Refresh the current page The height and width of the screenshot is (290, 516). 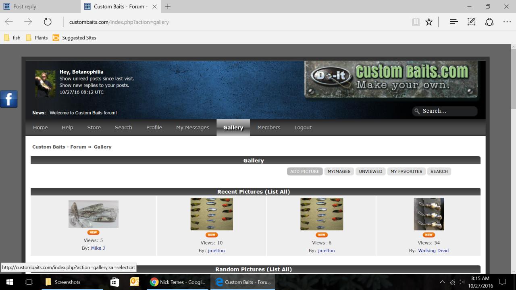point(48,22)
